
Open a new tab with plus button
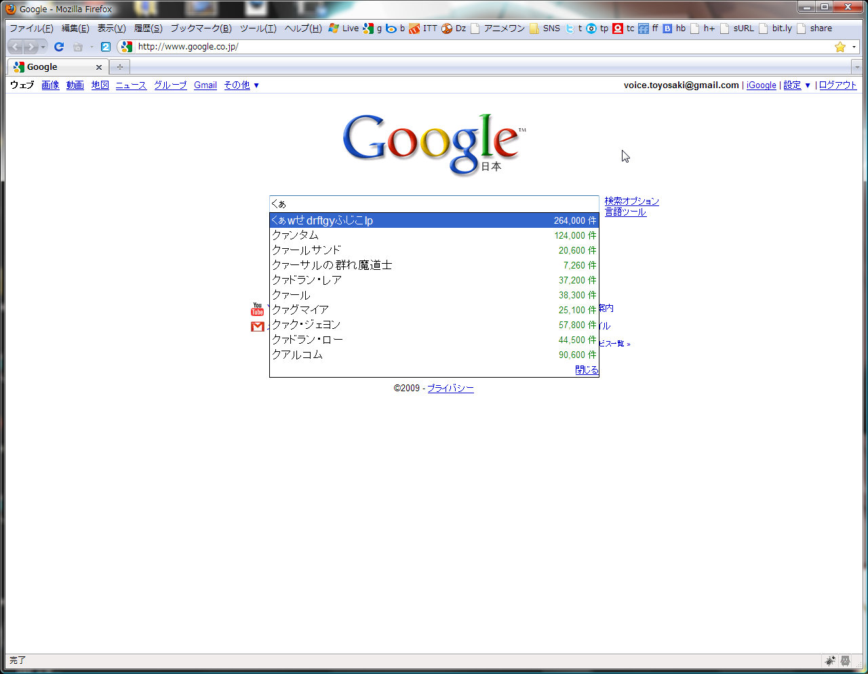coord(119,67)
